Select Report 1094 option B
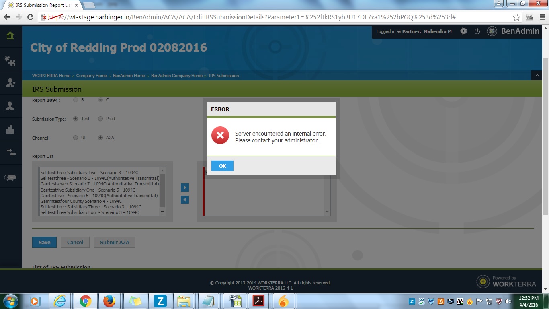This screenshot has height=309, width=549. point(76,100)
